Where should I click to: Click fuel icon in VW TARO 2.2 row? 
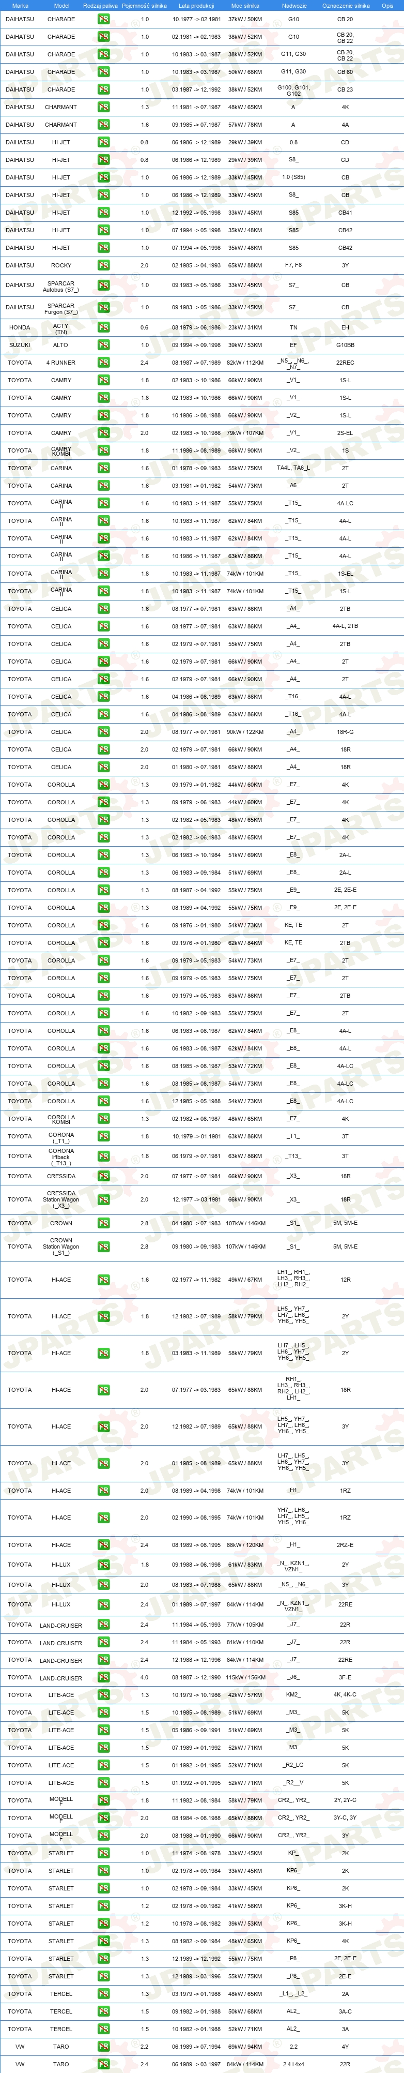(104, 2047)
